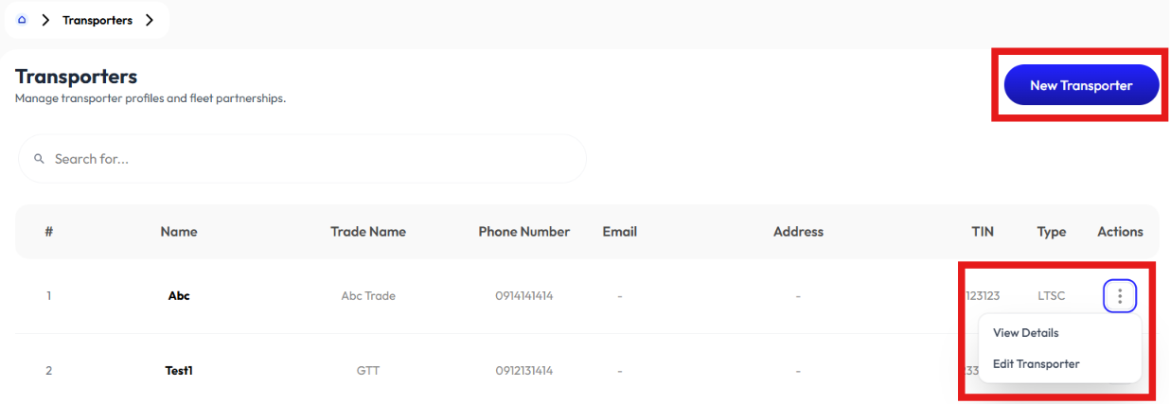Open the three-dot actions menu for Abc
This screenshot has height=404, width=1170.
(x=1120, y=296)
